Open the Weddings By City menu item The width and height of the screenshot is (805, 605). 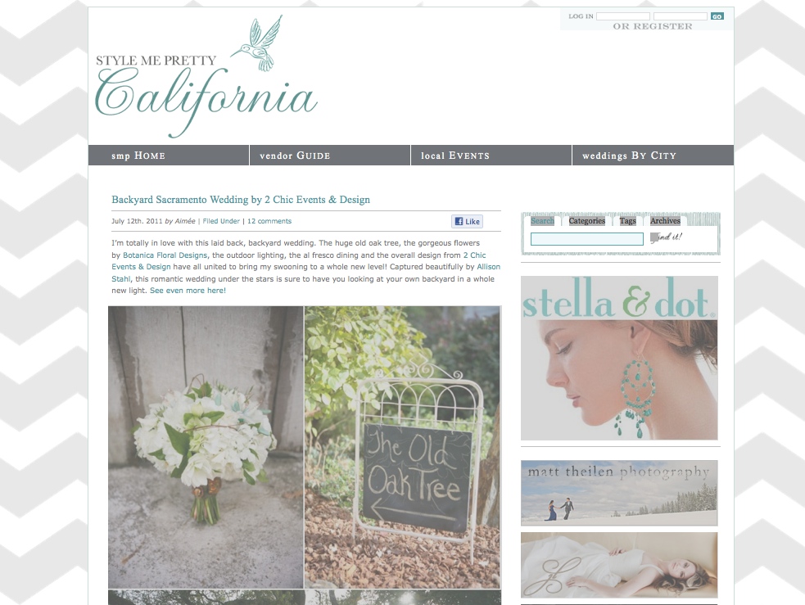[x=653, y=156]
